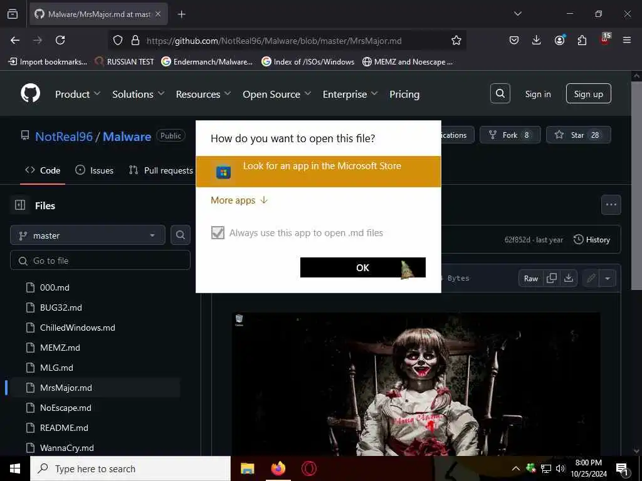This screenshot has width=642, height=481.
Task: Expand More apps list
Action: 239,200
